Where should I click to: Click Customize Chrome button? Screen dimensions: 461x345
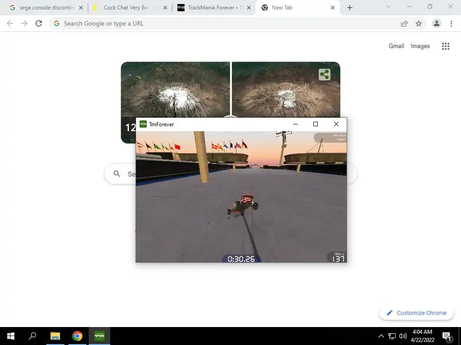416,313
